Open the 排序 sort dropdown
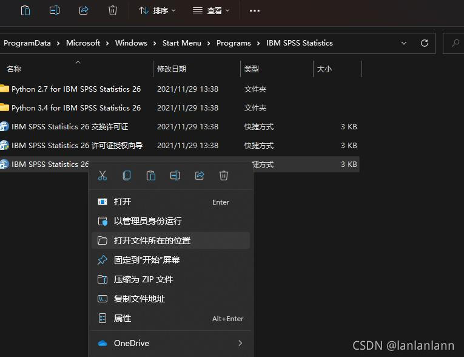The width and height of the screenshot is (464, 357). point(157,11)
